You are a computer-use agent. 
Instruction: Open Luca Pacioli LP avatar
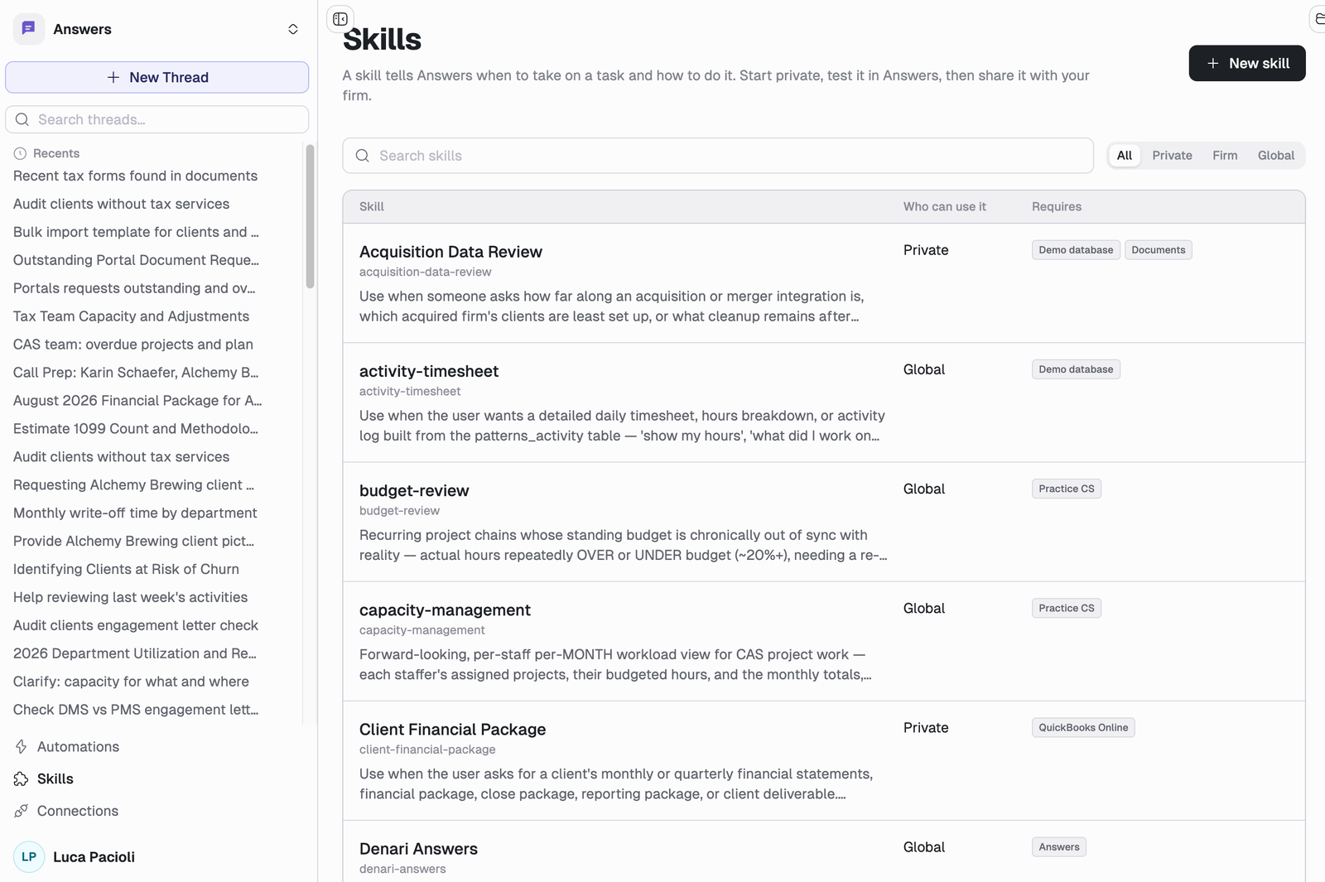click(29, 857)
